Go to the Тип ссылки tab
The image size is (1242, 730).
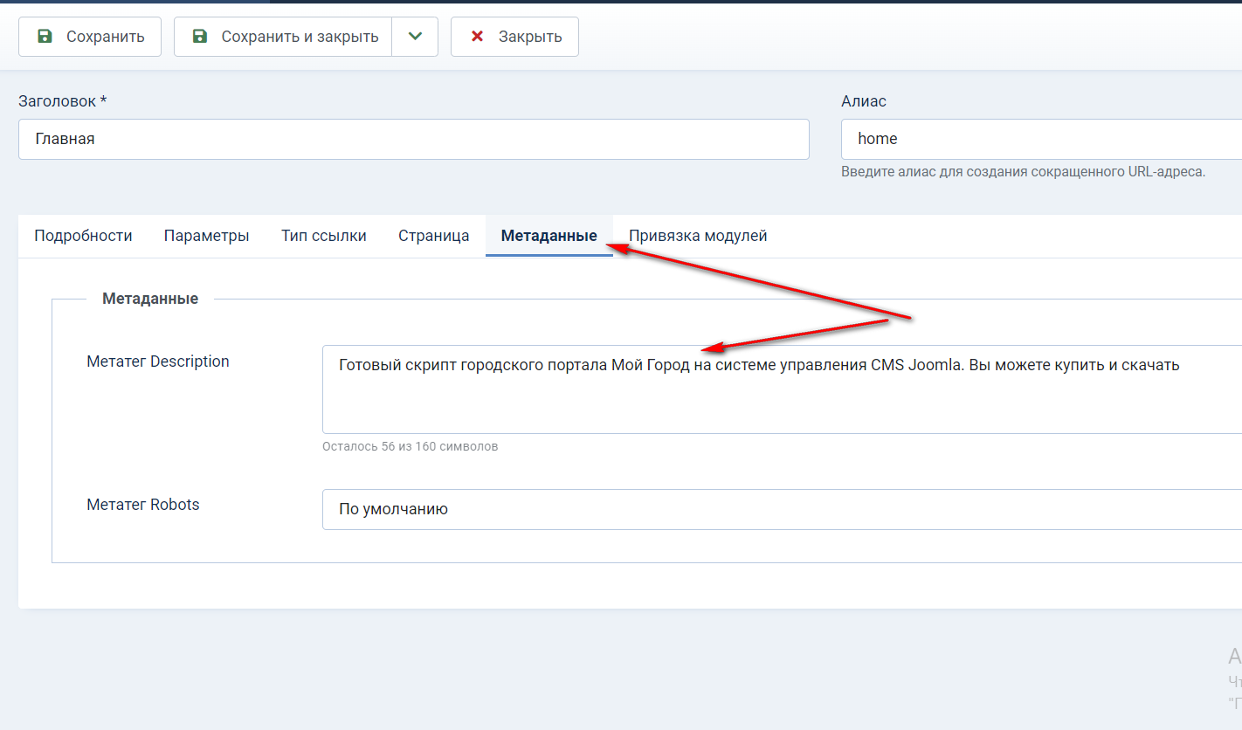[323, 236]
